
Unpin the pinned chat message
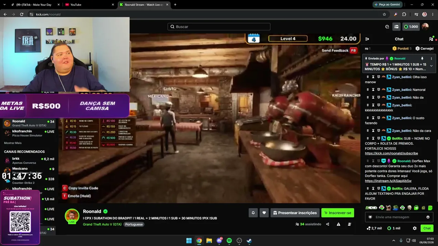point(422,58)
